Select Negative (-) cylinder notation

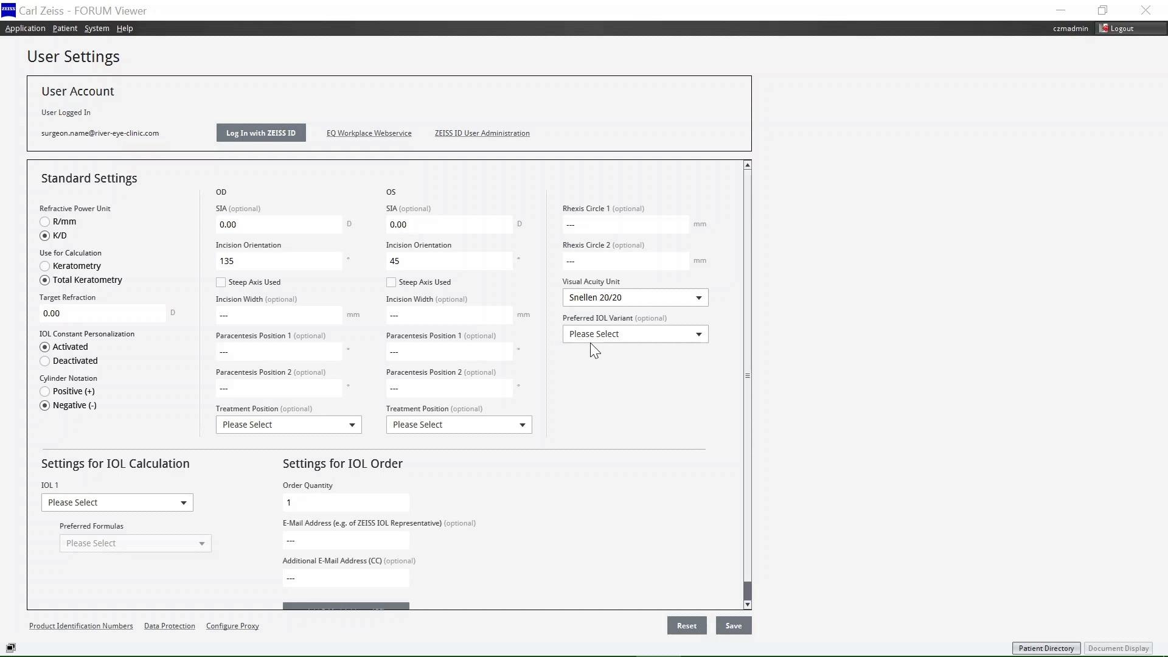tap(44, 406)
